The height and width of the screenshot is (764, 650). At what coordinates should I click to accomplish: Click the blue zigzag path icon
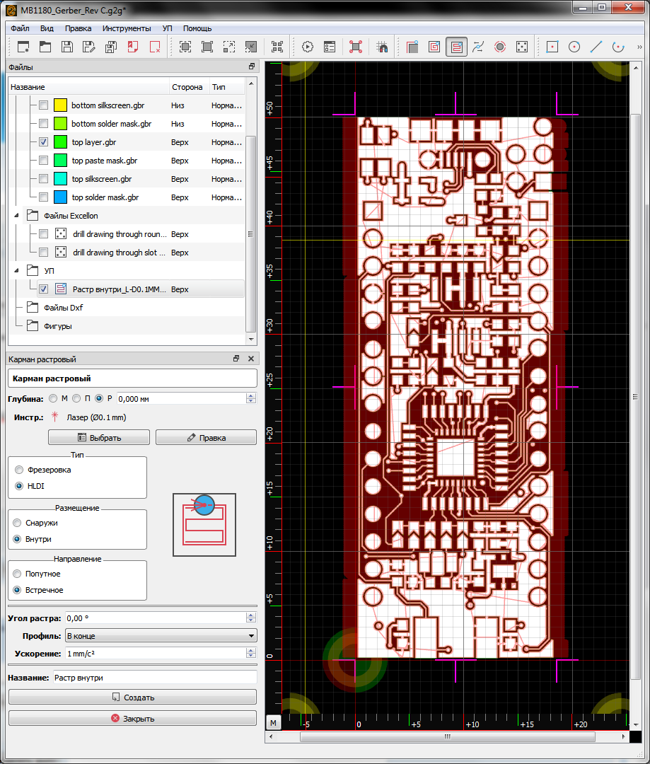click(478, 47)
